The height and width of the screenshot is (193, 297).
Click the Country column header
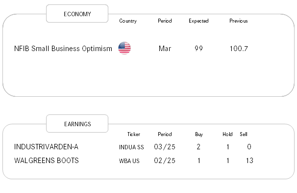(128, 21)
